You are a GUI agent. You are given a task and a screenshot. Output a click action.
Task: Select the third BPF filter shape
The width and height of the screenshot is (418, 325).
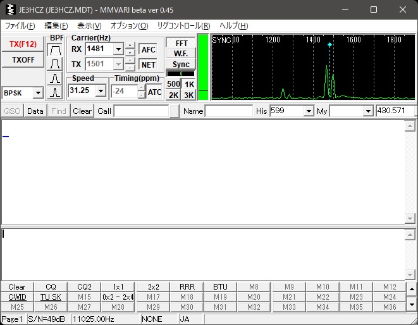(56, 78)
